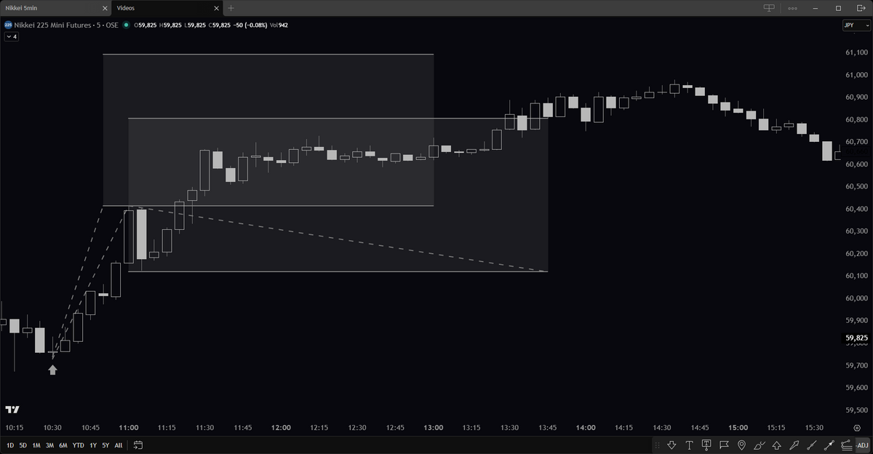Open the go to date calendar
Screen dimensions: 873x454
138,445
